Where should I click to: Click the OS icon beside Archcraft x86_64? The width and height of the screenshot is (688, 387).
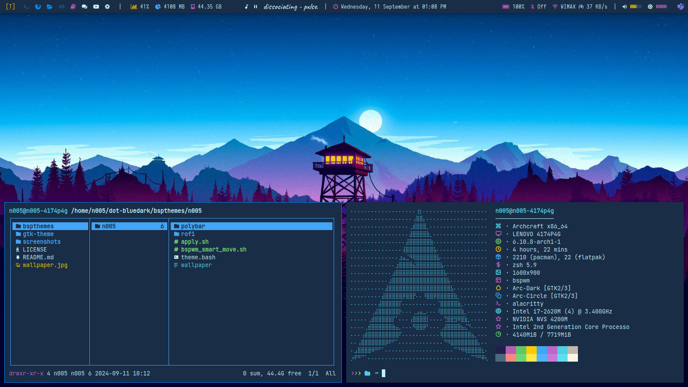(x=498, y=226)
